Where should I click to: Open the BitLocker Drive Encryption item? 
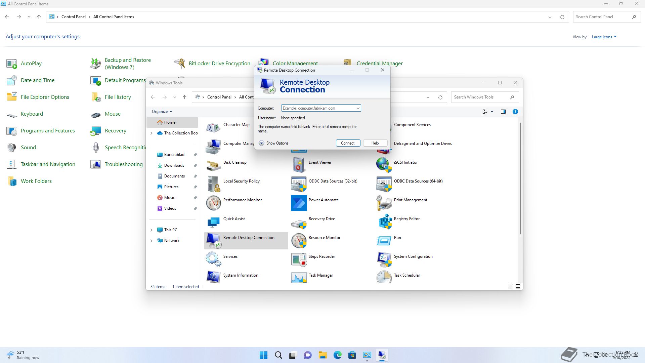coord(219,63)
